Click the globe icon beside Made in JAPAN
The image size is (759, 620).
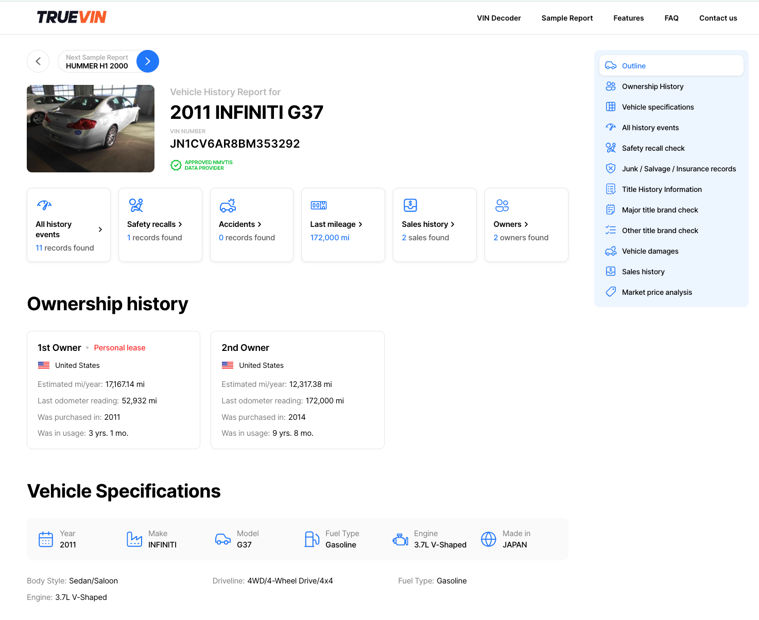point(489,539)
